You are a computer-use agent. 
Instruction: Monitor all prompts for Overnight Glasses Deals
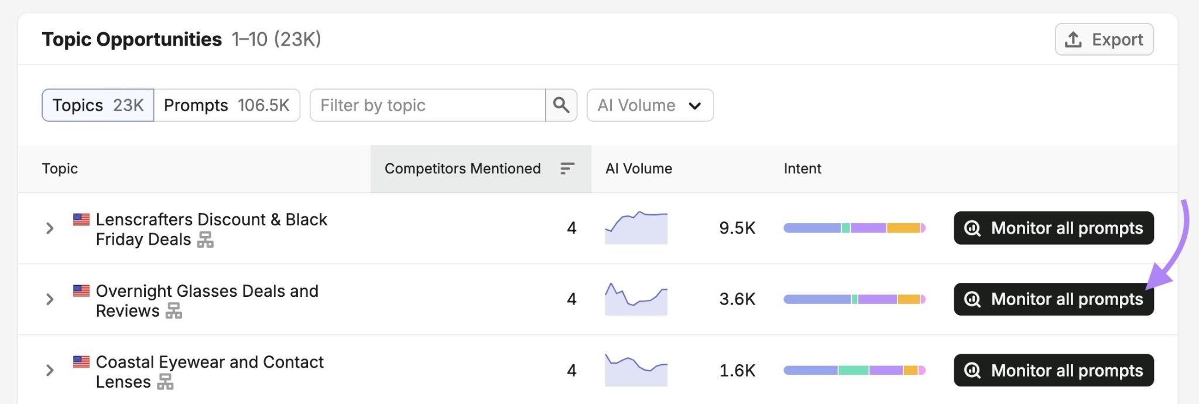click(1054, 299)
